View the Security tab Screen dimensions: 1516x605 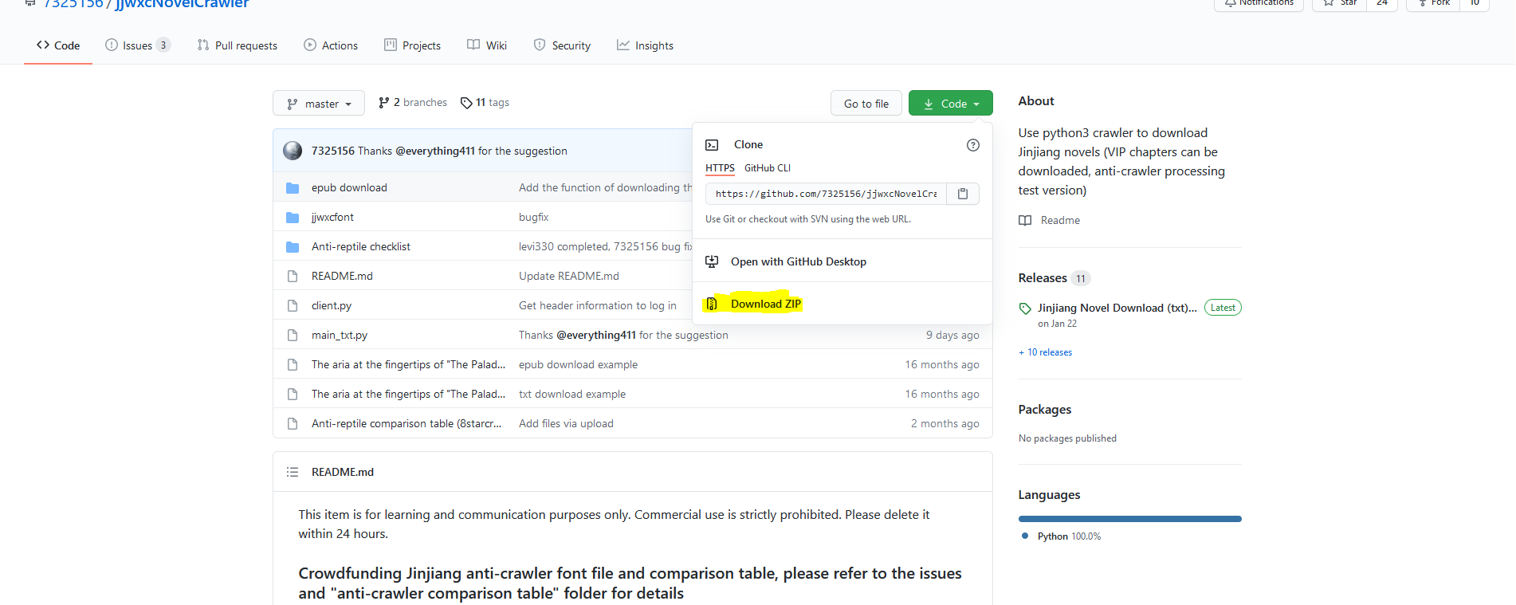(x=562, y=45)
